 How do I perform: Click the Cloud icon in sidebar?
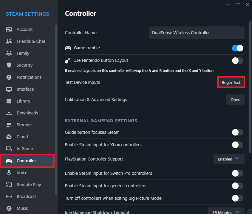click(9, 137)
